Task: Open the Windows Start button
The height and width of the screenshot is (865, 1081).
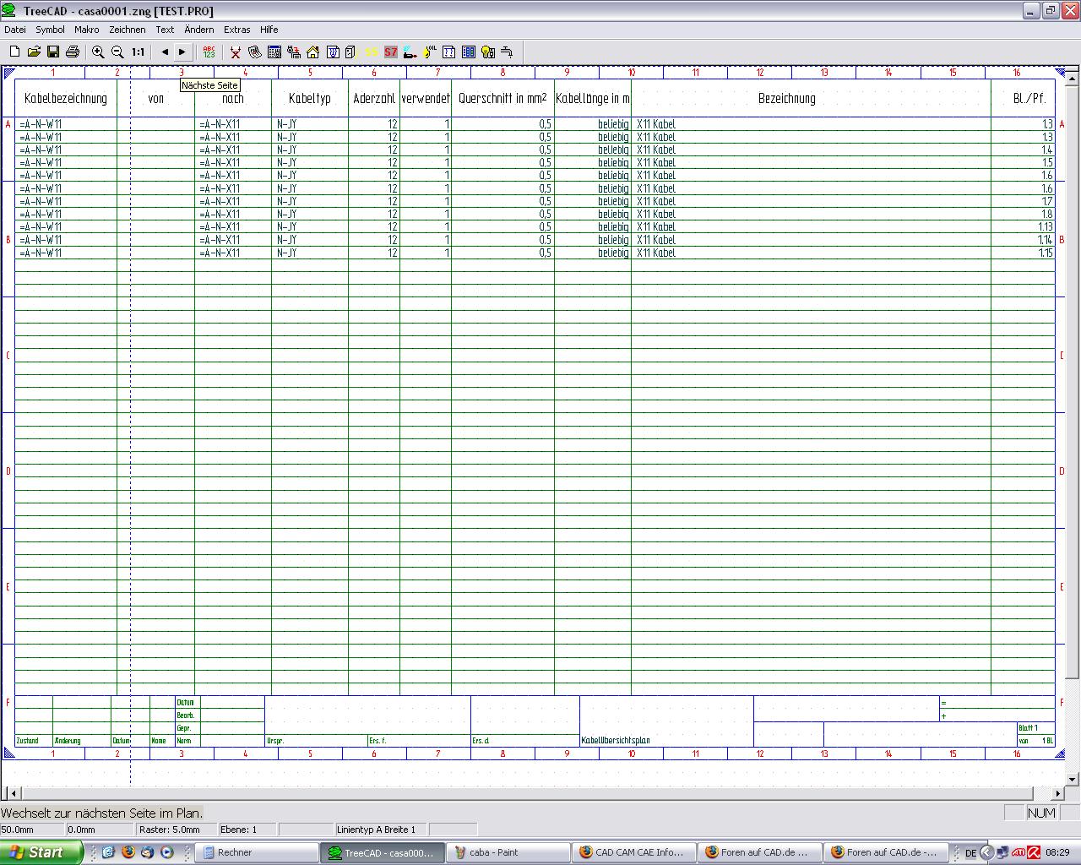Action: [x=41, y=852]
